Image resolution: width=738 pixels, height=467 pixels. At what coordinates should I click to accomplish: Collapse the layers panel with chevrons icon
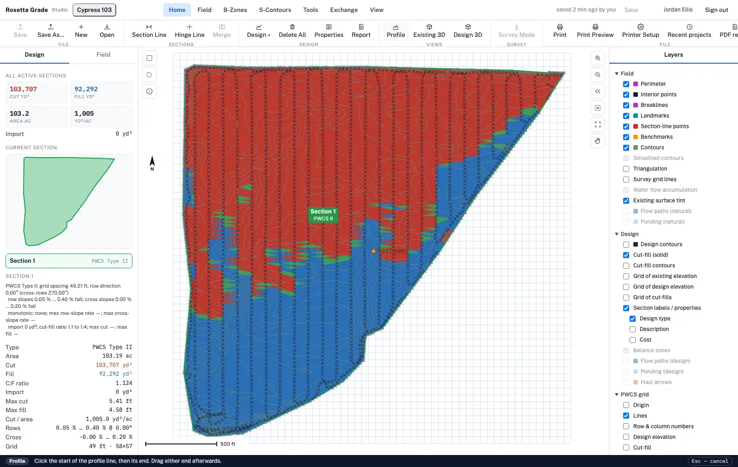598,91
